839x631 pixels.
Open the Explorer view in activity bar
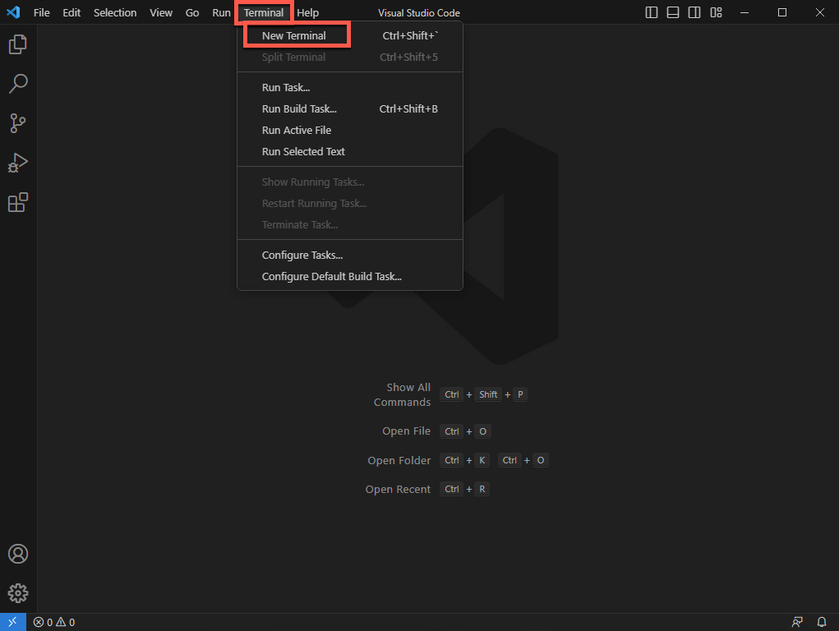tap(18, 44)
